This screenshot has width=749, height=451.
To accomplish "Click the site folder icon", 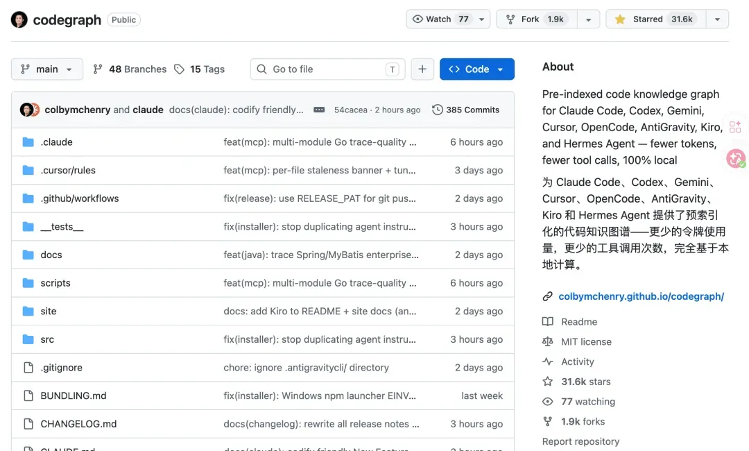I will tap(28, 311).
